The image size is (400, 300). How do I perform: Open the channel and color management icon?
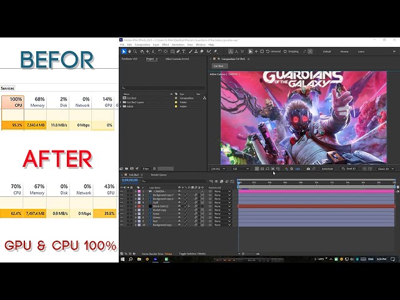286,169
